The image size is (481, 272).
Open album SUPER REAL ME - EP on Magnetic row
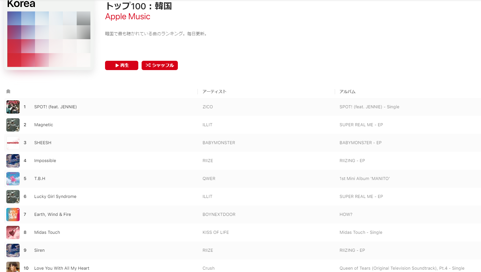click(x=361, y=125)
